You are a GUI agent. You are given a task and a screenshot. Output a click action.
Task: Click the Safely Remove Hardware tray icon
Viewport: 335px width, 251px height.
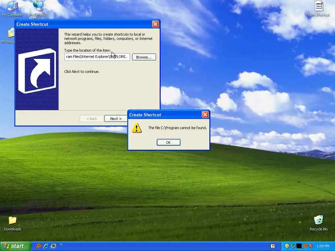point(293,246)
